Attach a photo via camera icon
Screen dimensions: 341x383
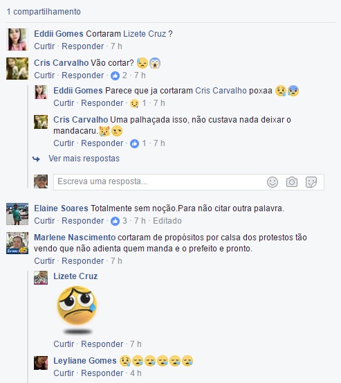(292, 182)
